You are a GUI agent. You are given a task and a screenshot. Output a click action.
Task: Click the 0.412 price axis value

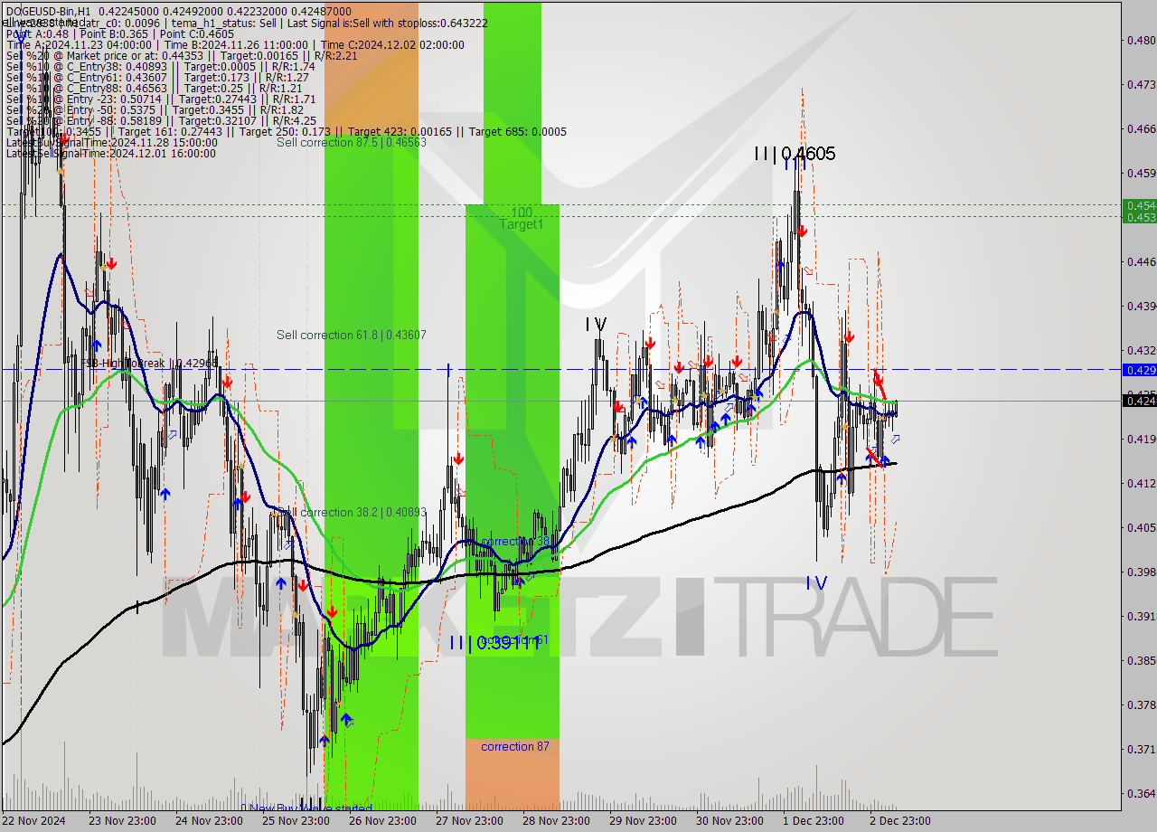1141,483
